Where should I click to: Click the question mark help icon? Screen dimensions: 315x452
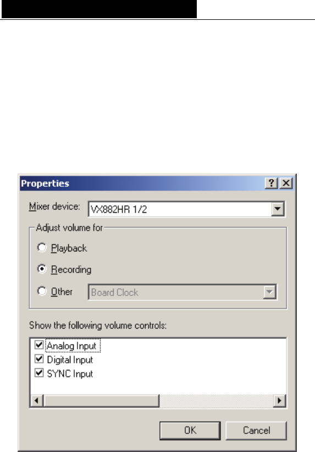point(271,183)
